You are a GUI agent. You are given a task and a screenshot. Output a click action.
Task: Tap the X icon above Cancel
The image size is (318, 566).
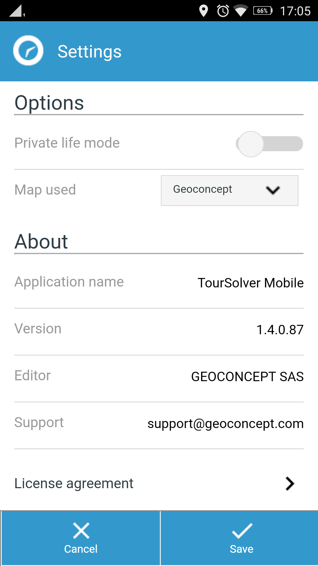81,531
